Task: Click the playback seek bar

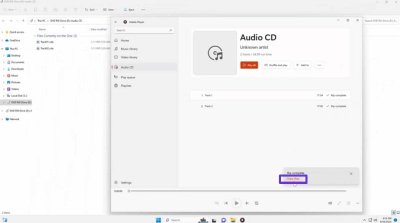Action: [237, 191]
